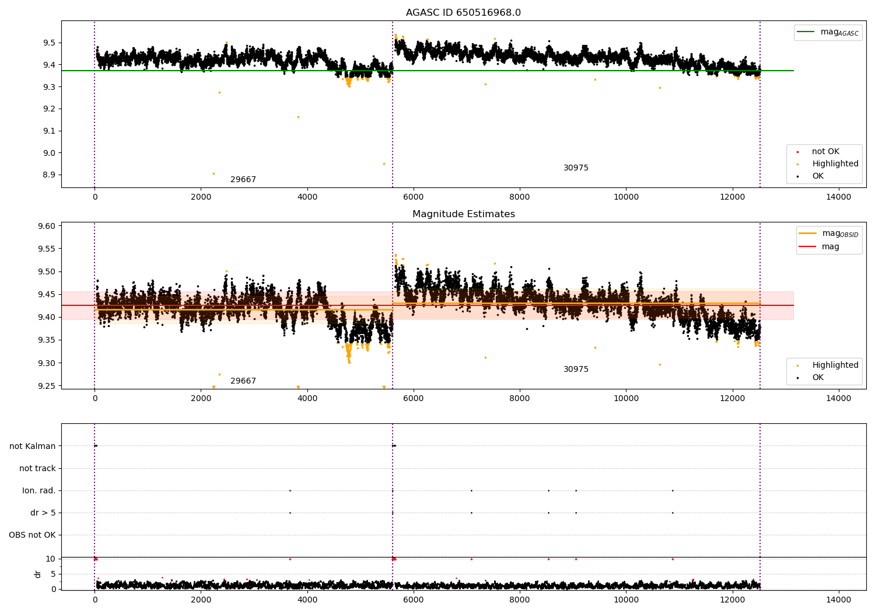The height and width of the screenshot is (613, 875).
Task: Click '29667' annotation in Magnitude Estimates plot
Action: click(x=243, y=381)
